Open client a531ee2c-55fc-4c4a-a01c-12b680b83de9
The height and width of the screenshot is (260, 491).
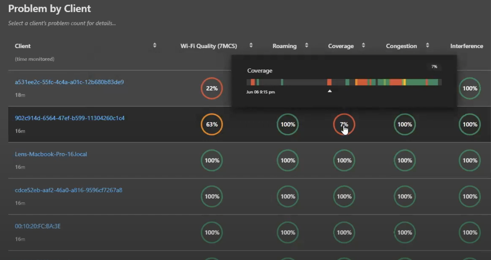(69, 82)
